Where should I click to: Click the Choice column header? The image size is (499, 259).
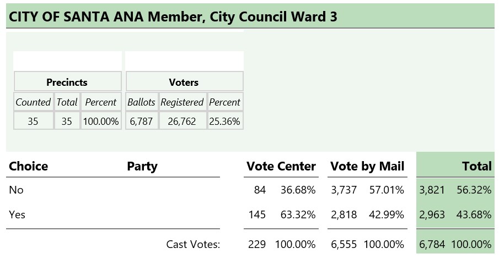[x=28, y=166]
